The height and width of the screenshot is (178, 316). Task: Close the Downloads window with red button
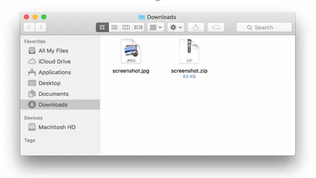[26, 17]
